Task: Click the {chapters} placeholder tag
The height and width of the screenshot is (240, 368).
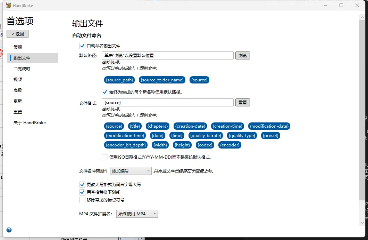Action: point(158,126)
